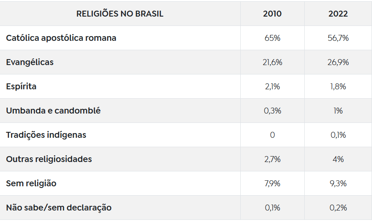Select the 56,7% cell in 2022 column
The width and height of the screenshot is (372, 222).
338,38
